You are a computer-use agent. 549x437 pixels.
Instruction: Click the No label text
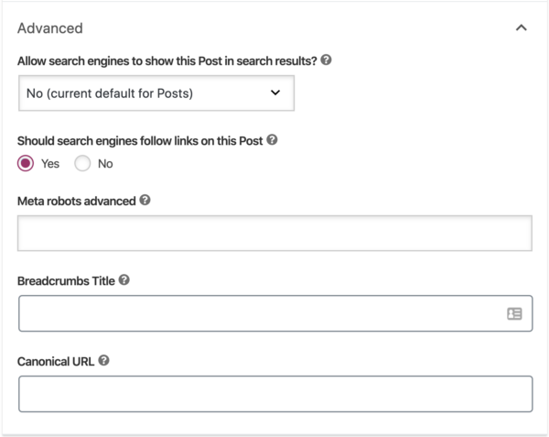point(105,164)
